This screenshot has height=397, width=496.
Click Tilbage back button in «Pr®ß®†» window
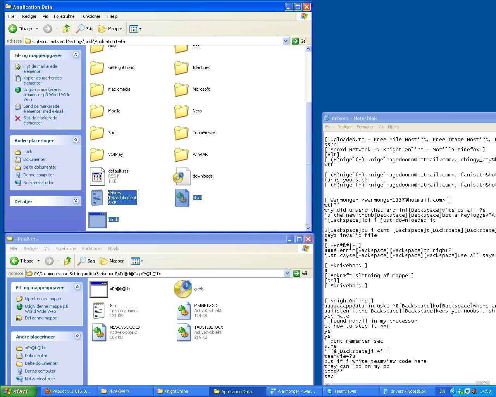coord(22,261)
